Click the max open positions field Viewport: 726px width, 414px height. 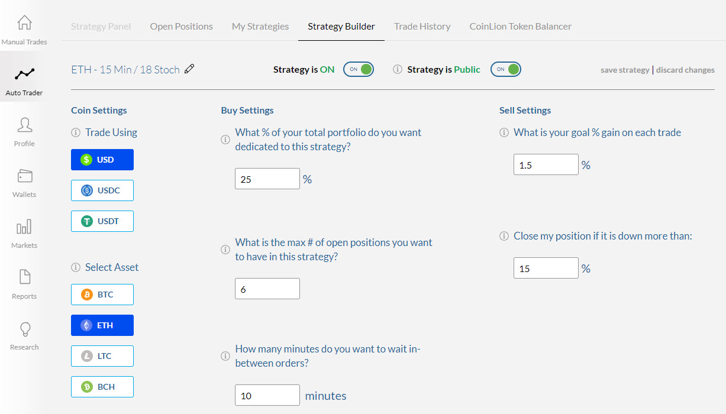pyautogui.click(x=267, y=289)
